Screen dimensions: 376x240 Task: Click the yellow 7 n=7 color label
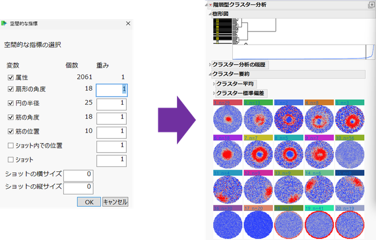(258, 137)
